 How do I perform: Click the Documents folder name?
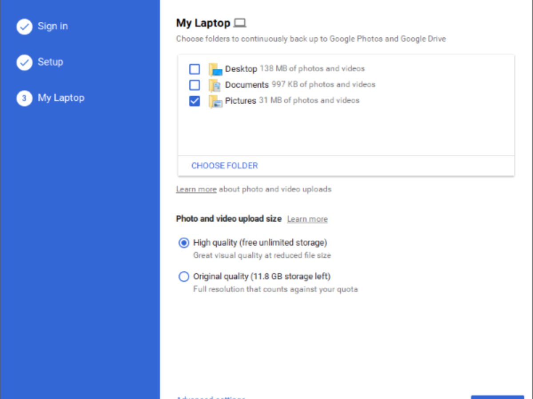pos(247,85)
